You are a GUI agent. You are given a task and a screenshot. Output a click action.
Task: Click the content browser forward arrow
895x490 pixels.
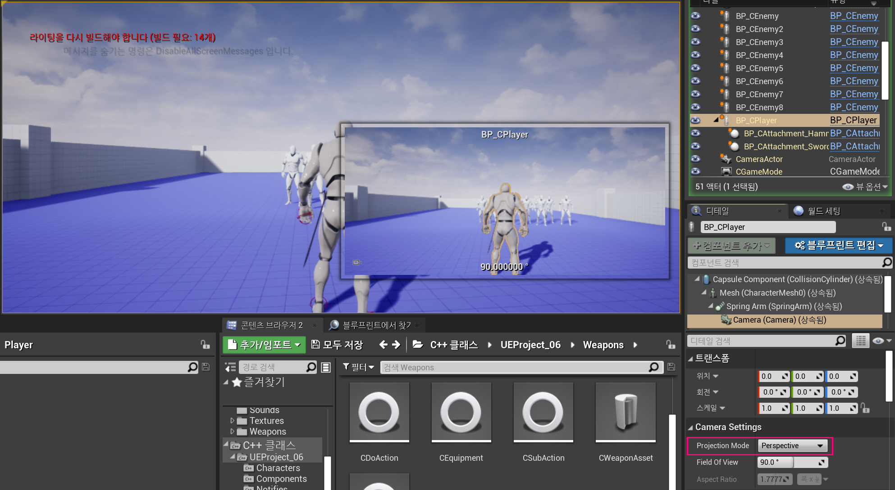397,345
